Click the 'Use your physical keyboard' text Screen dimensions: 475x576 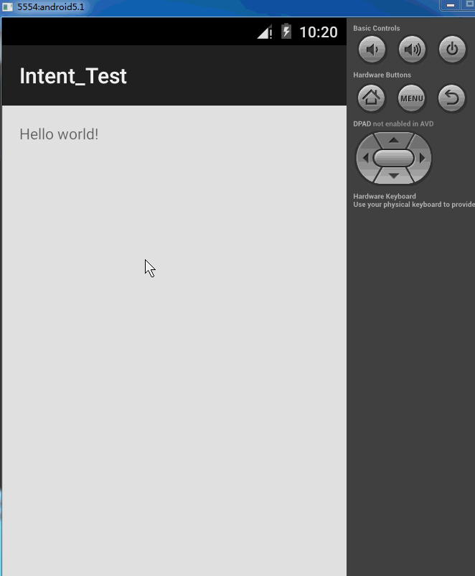(414, 204)
